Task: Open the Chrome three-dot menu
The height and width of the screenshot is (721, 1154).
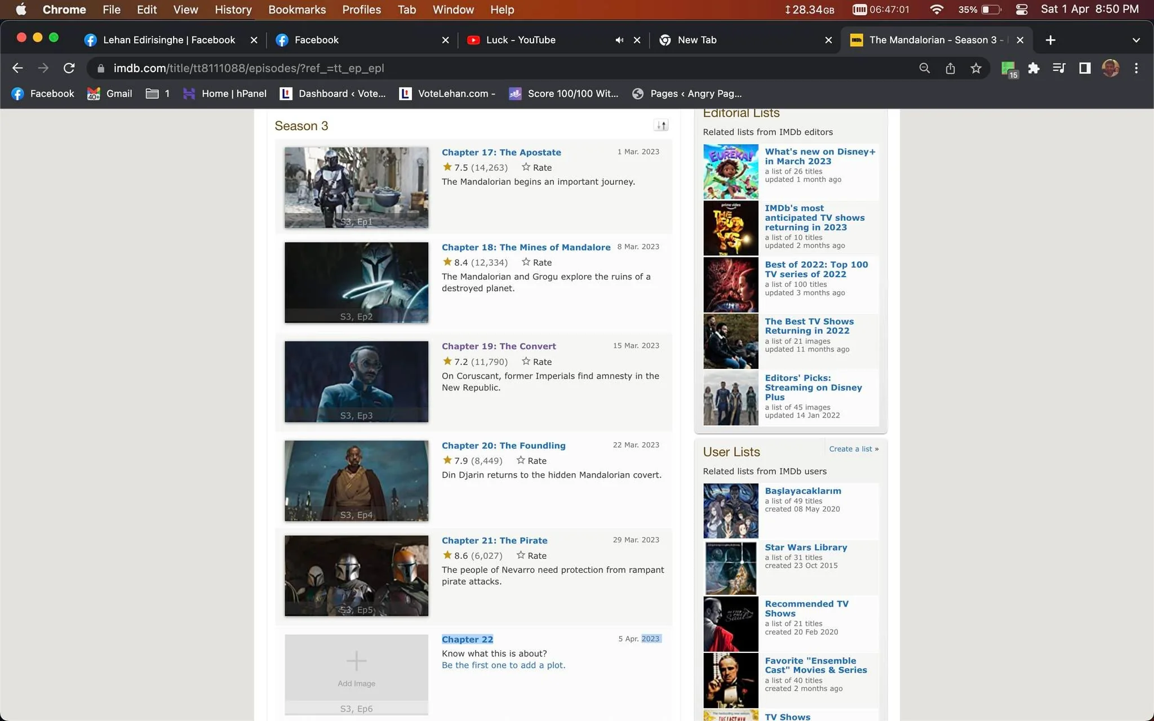Action: point(1136,68)
